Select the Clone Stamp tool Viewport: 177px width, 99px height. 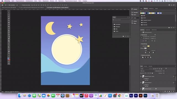coord(9,31)
